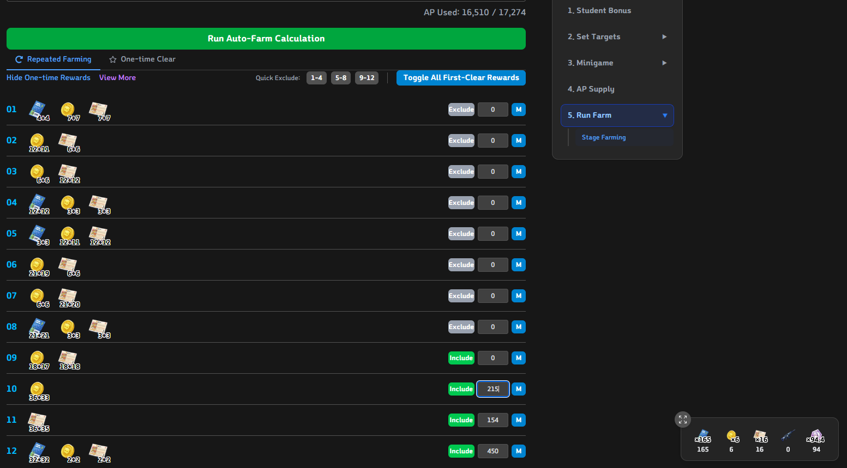Switch to the Repeated Farming tab
Viewport: 847px width, 468px height.
53,59
